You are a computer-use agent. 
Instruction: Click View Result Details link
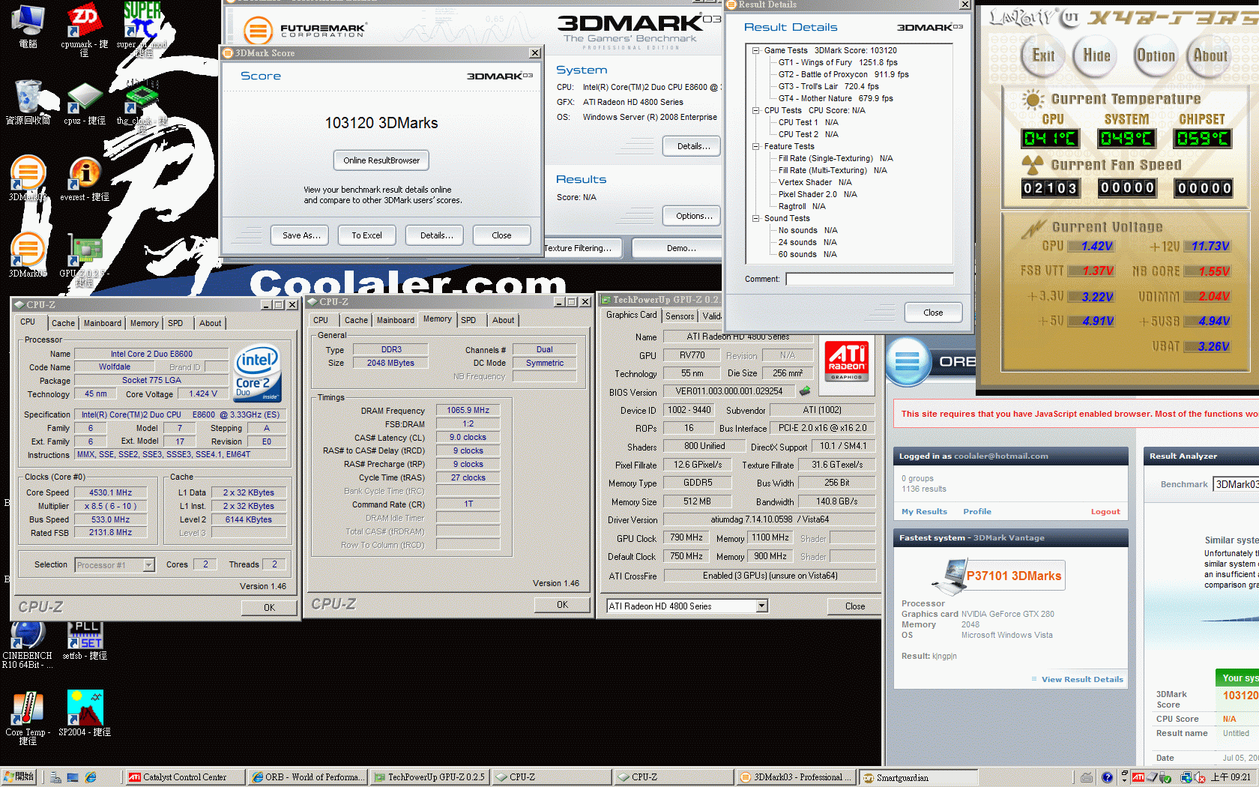click(x=1082, y=679)
